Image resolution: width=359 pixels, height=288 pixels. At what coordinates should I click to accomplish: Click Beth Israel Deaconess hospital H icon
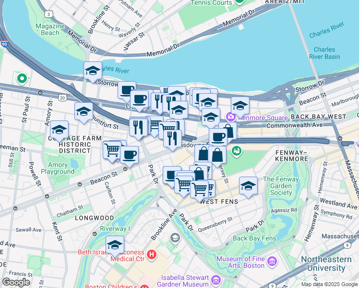point(151,254)
